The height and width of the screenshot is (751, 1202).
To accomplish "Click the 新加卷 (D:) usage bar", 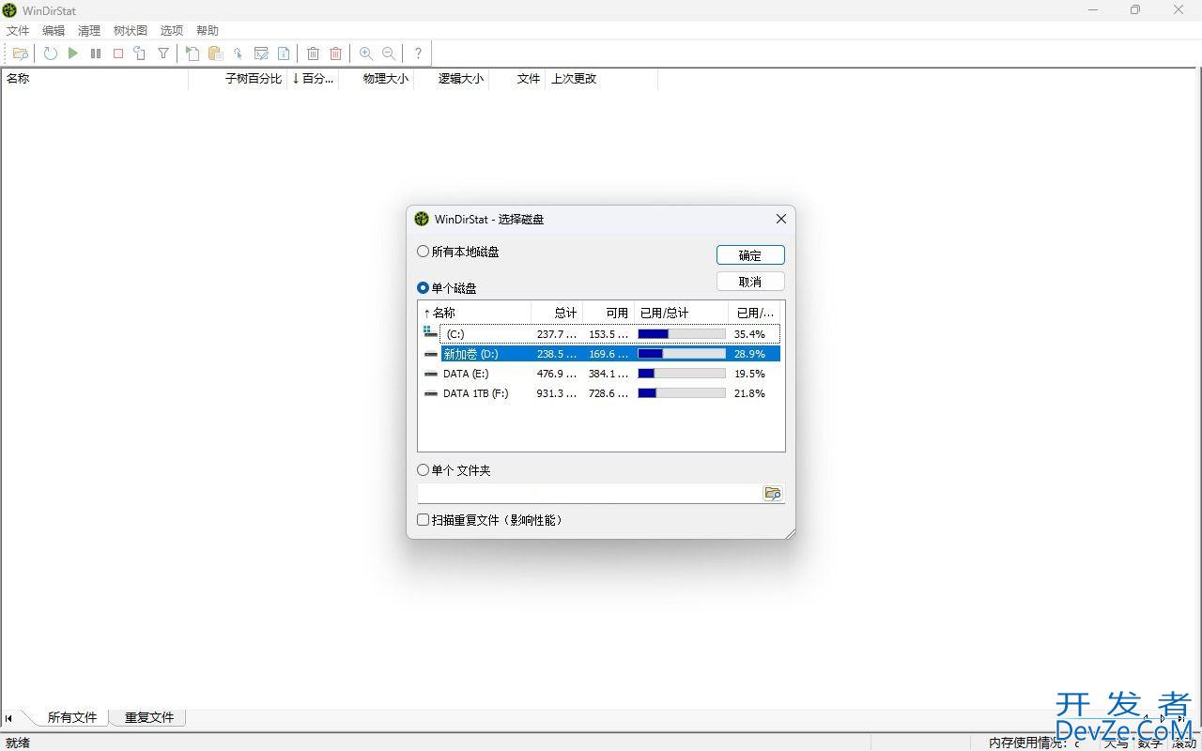I will point(682,354).
